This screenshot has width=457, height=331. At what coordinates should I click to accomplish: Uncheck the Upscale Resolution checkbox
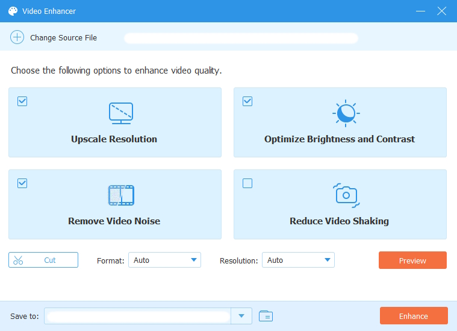tap(22, 101)
